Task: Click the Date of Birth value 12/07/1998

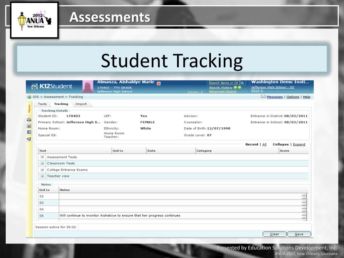Action: click(x=219, y=128)
